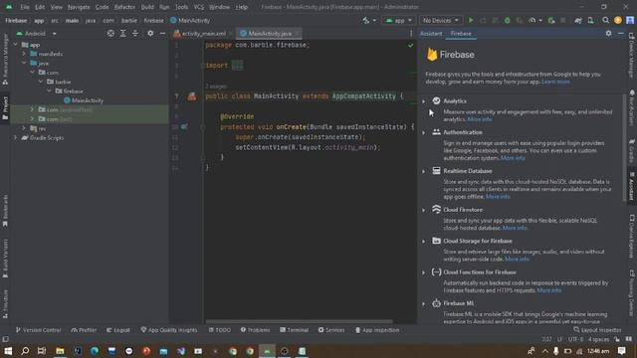The width and height of the screenshot is (637, 358).
Task: Switch to the Assistant tab
Action: [x=431, y=33]
